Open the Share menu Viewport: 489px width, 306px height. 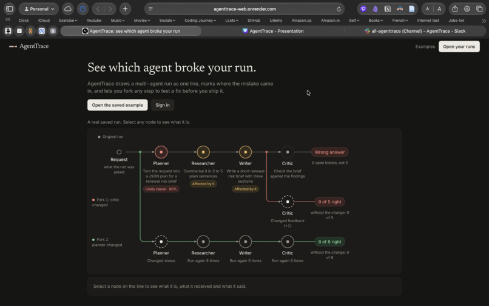pyautogui.click(x=455, y=8)
